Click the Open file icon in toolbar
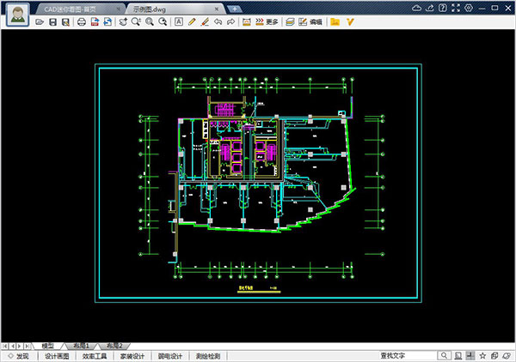The width and height of the screenshot is (516, 362). [x=41, y=21]
